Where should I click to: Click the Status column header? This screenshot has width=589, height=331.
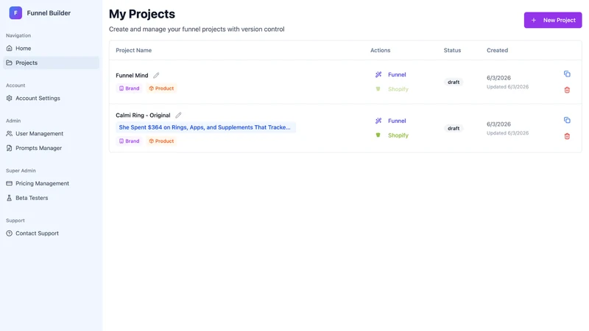(x=452, y=50)
